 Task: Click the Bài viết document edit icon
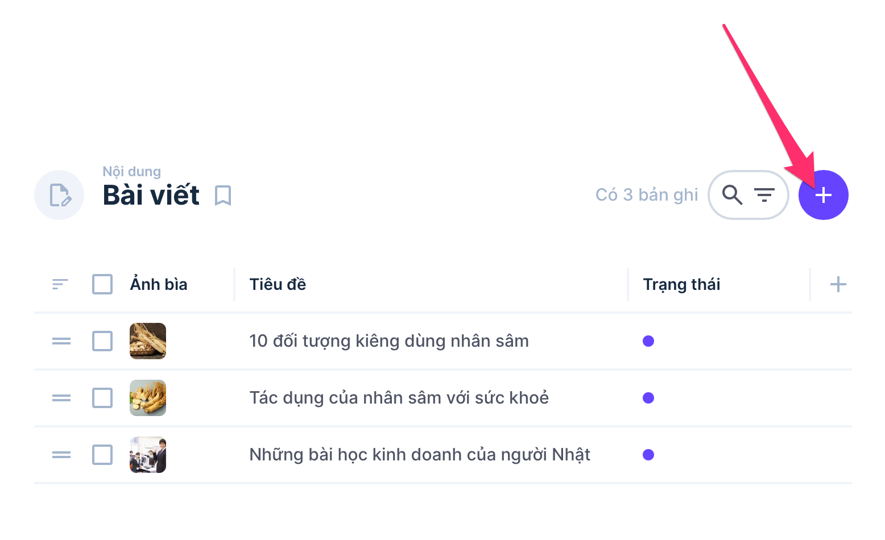59,195
